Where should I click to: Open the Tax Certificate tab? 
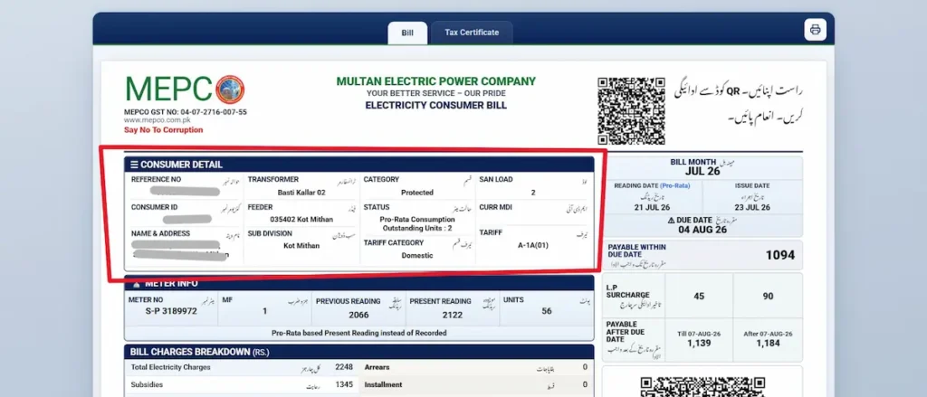click(471, 33)
